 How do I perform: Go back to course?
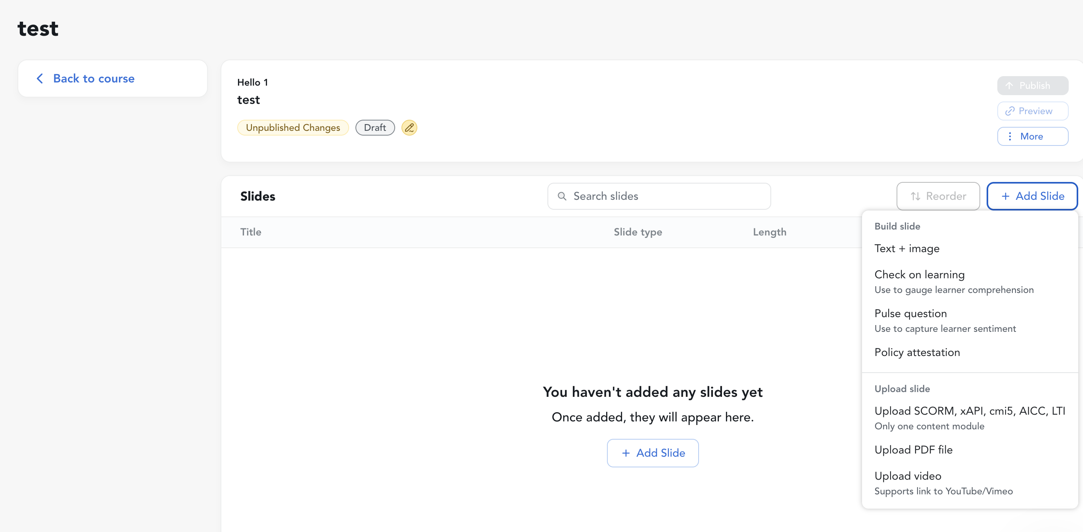coord(113,78)
